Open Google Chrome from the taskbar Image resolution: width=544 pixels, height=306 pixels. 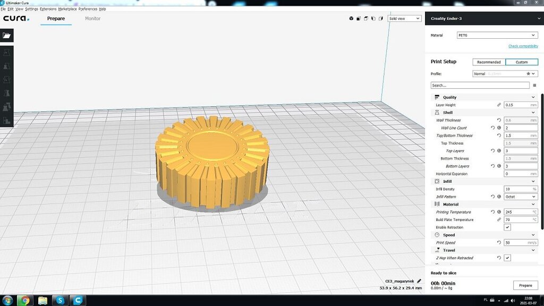click(24, 300)
